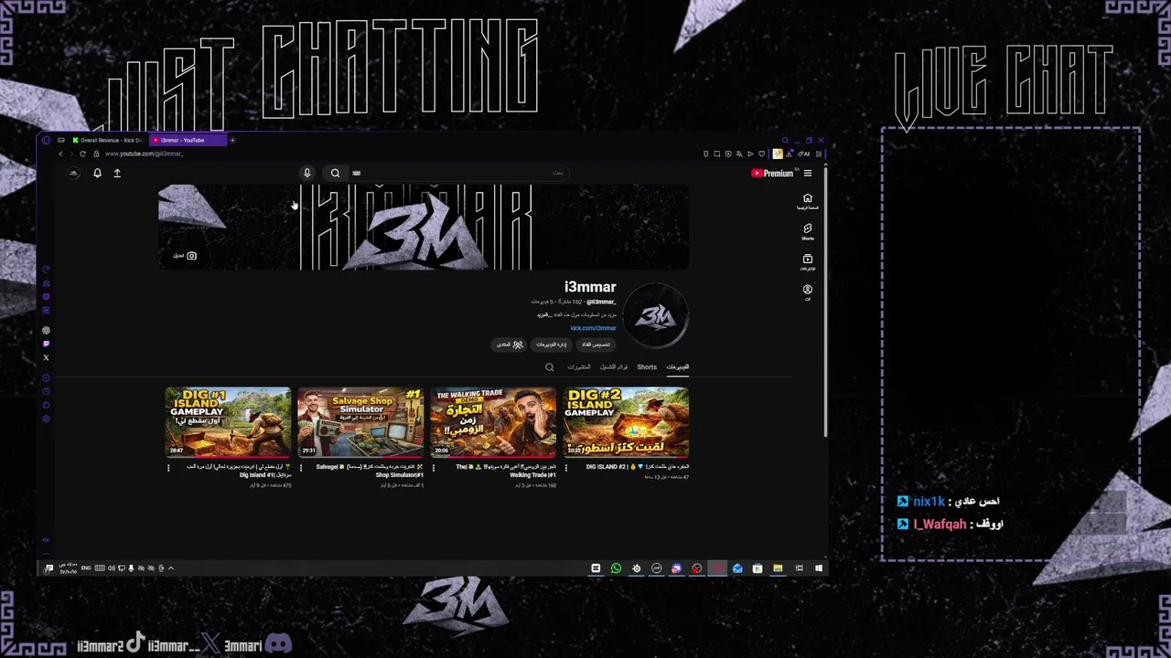Open Windows Start button on taskbar

click(x=819, y=568)
